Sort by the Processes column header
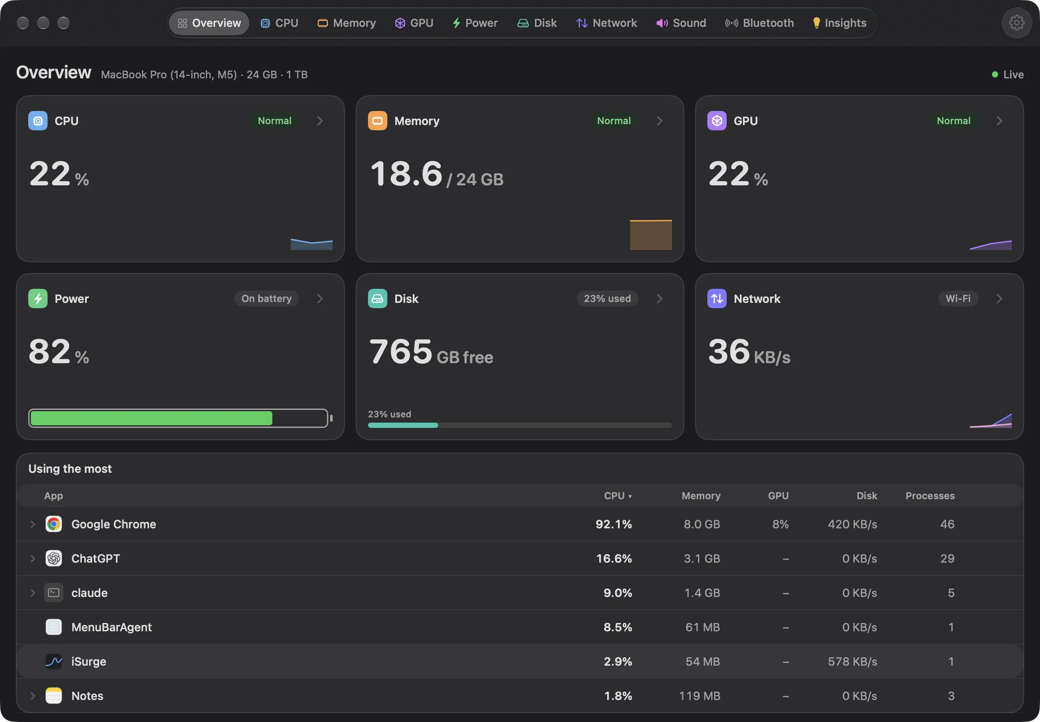 coord(929,496)
